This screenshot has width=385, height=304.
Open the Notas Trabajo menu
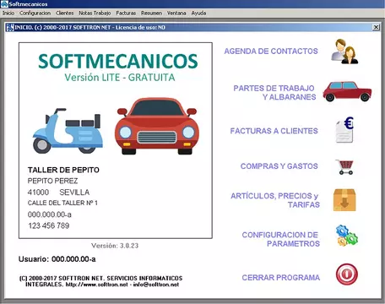pyautogui.click(x=95, y=14)
